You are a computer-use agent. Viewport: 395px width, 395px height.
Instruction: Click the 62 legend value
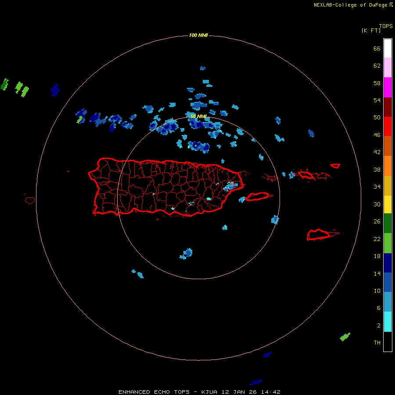tap(377, 66)
